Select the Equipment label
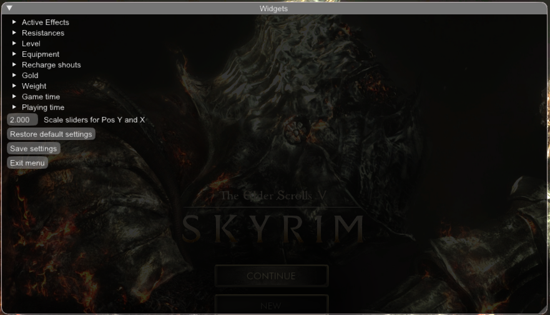 point(41,54)
